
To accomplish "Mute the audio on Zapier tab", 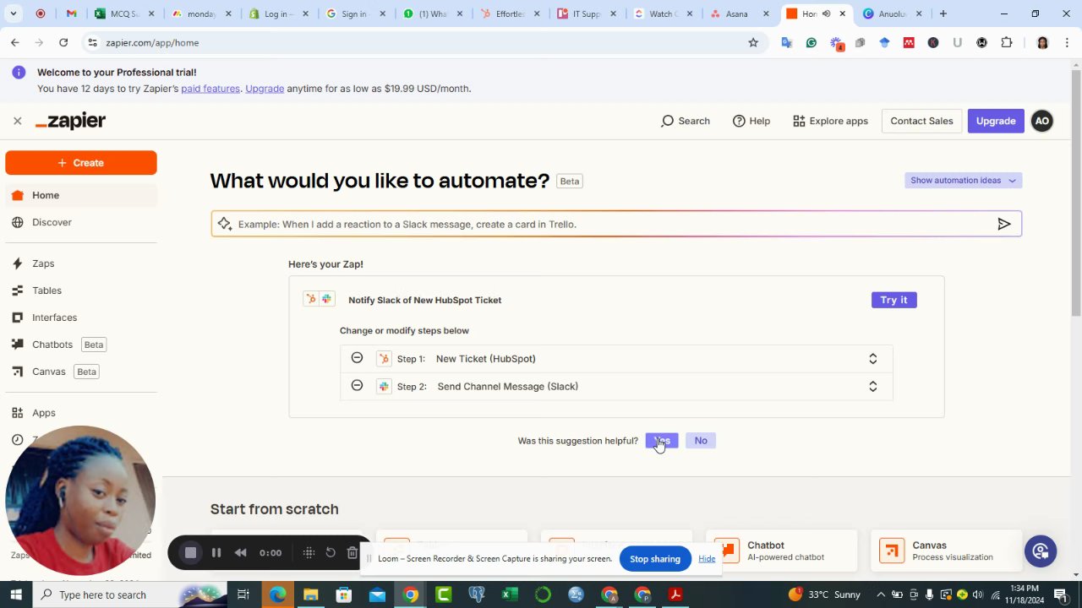I will tap(826, 14).
